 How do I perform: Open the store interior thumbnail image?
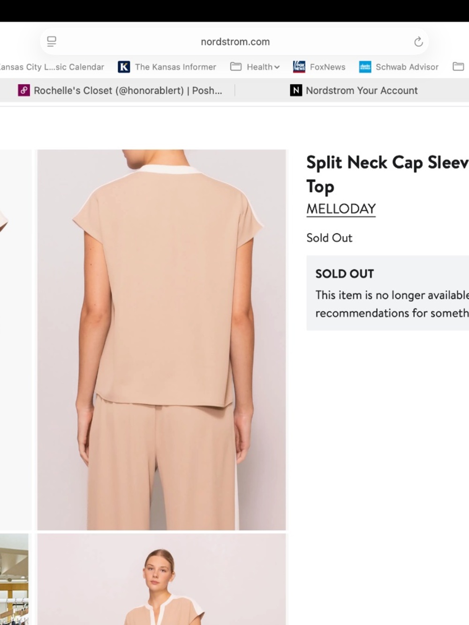tap(14, 579)
